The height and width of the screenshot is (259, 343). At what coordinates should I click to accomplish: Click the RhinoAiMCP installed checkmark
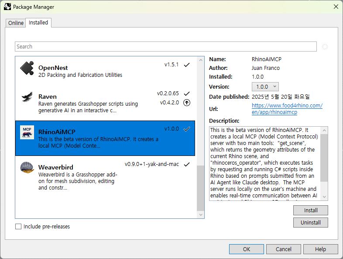point(187,129)
